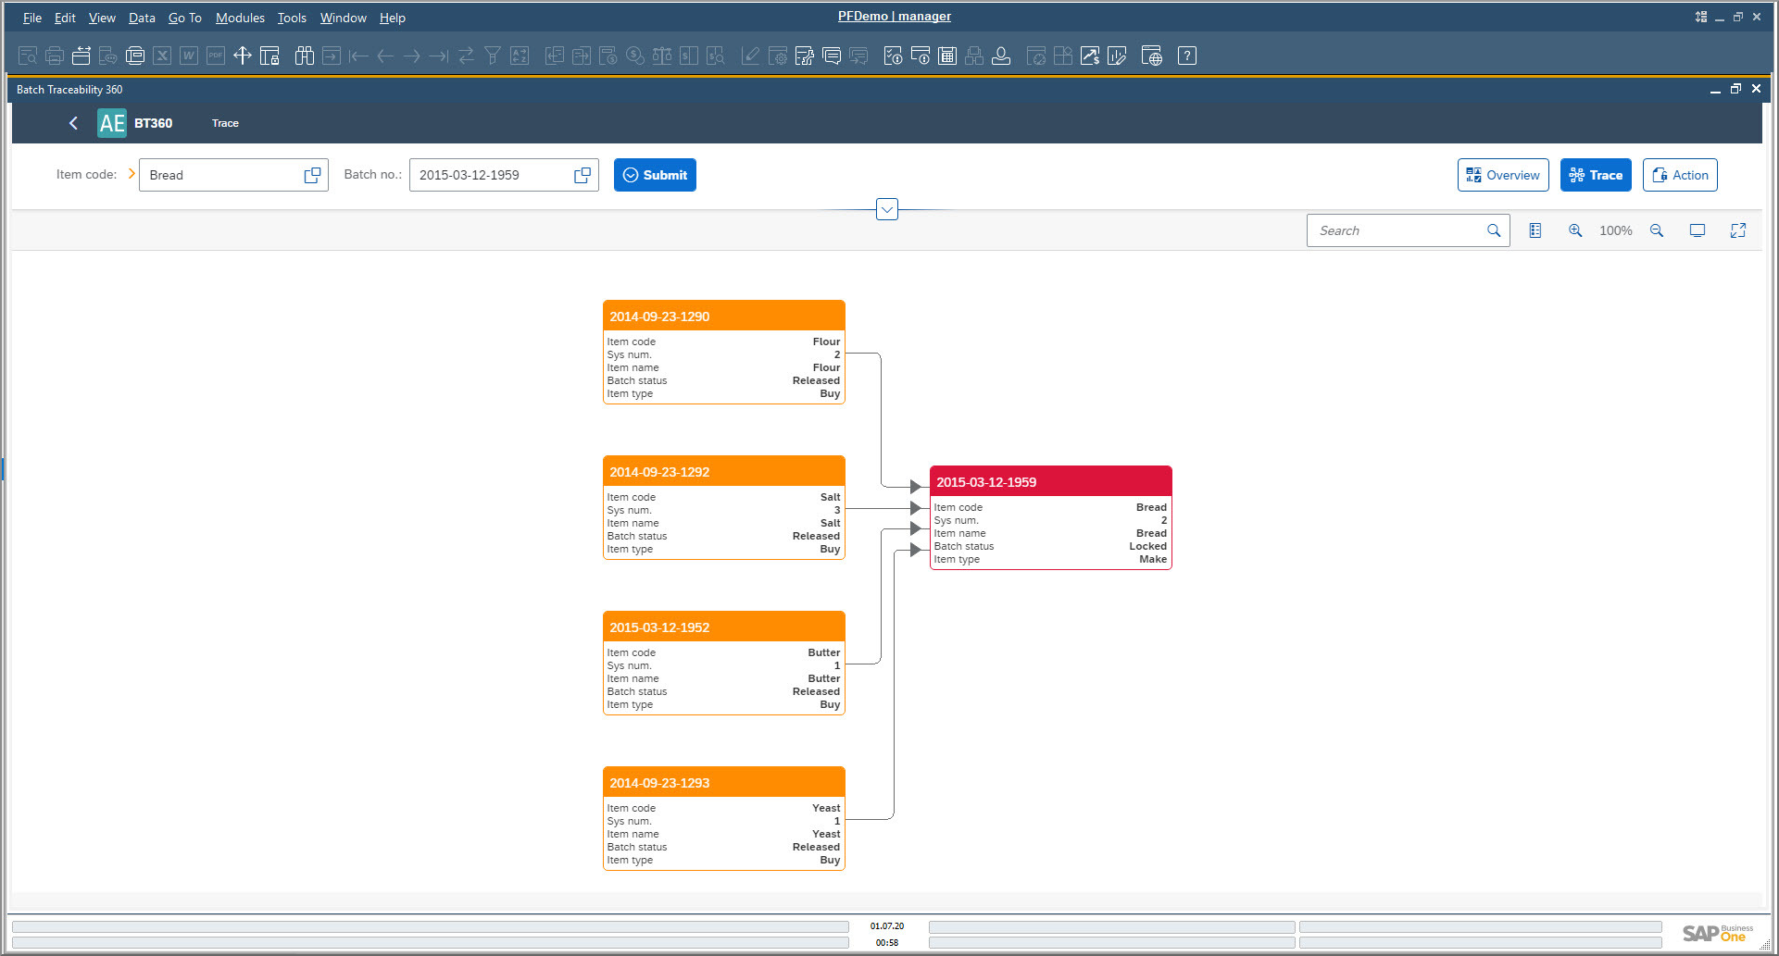Click the Lock Screen toolbar icon
This screenshot has width=1779, height=956.
tap(269, 56)
